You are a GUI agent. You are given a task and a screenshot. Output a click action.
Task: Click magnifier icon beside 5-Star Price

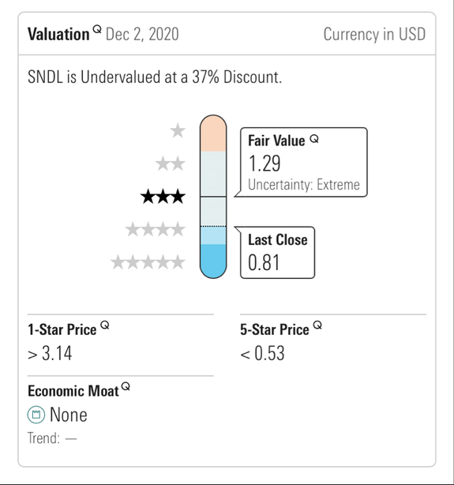(x=317, y=325)
